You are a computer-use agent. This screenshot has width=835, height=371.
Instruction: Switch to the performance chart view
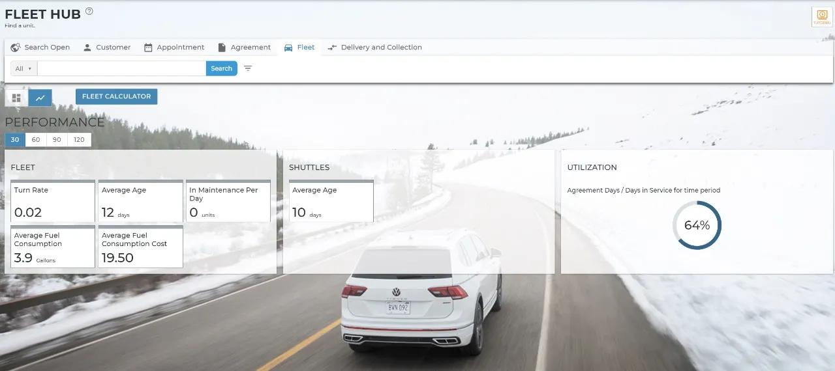(x=40, y=98)
